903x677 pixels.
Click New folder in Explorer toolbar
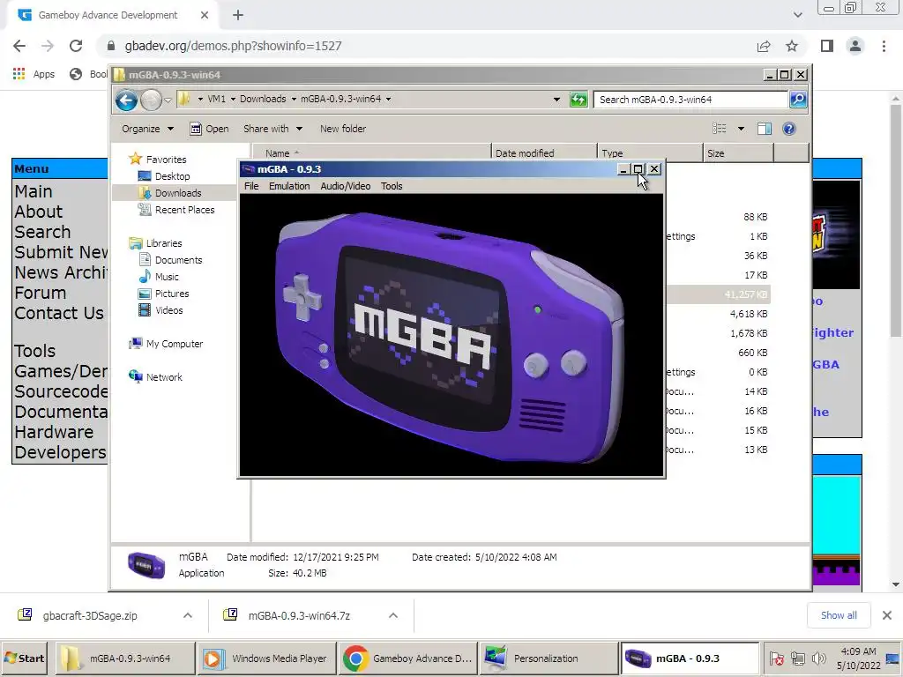point(343,129)
